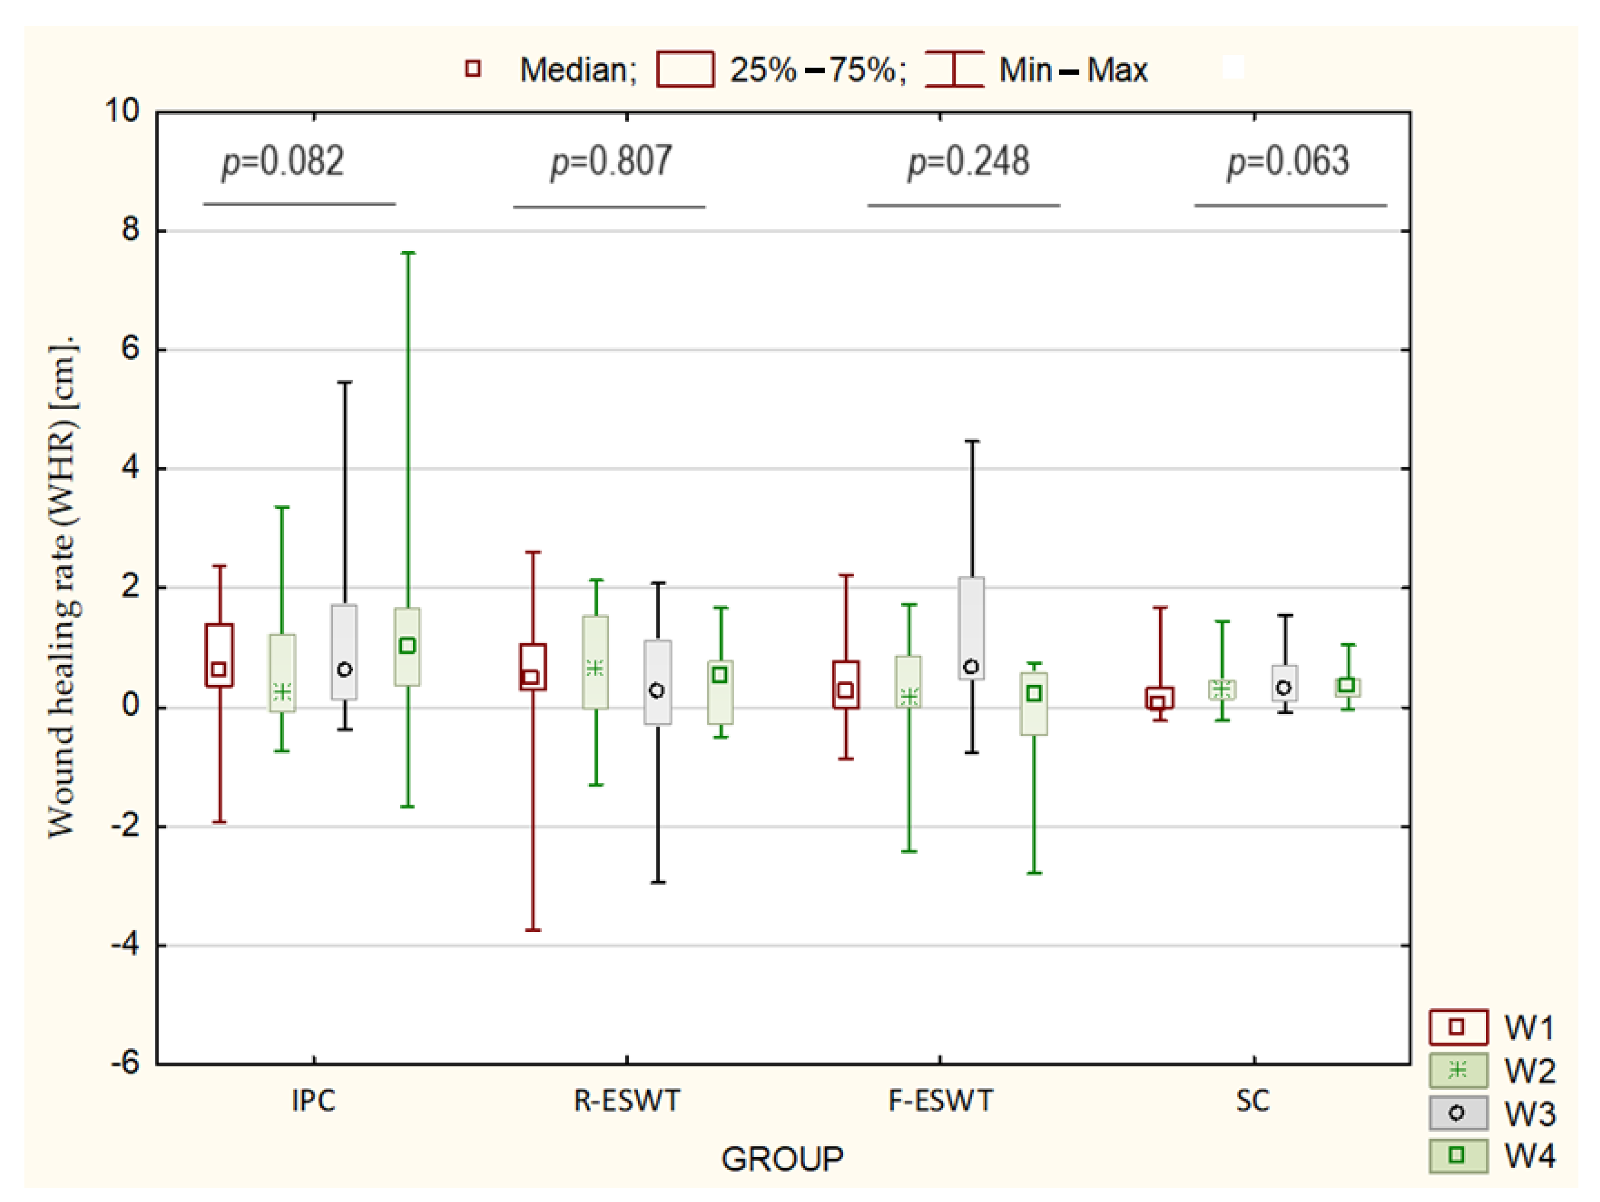Screen dimensions: 1600x1202
Task: Select the p=0.807 label above R-ESWT
Action: (611, 161)
